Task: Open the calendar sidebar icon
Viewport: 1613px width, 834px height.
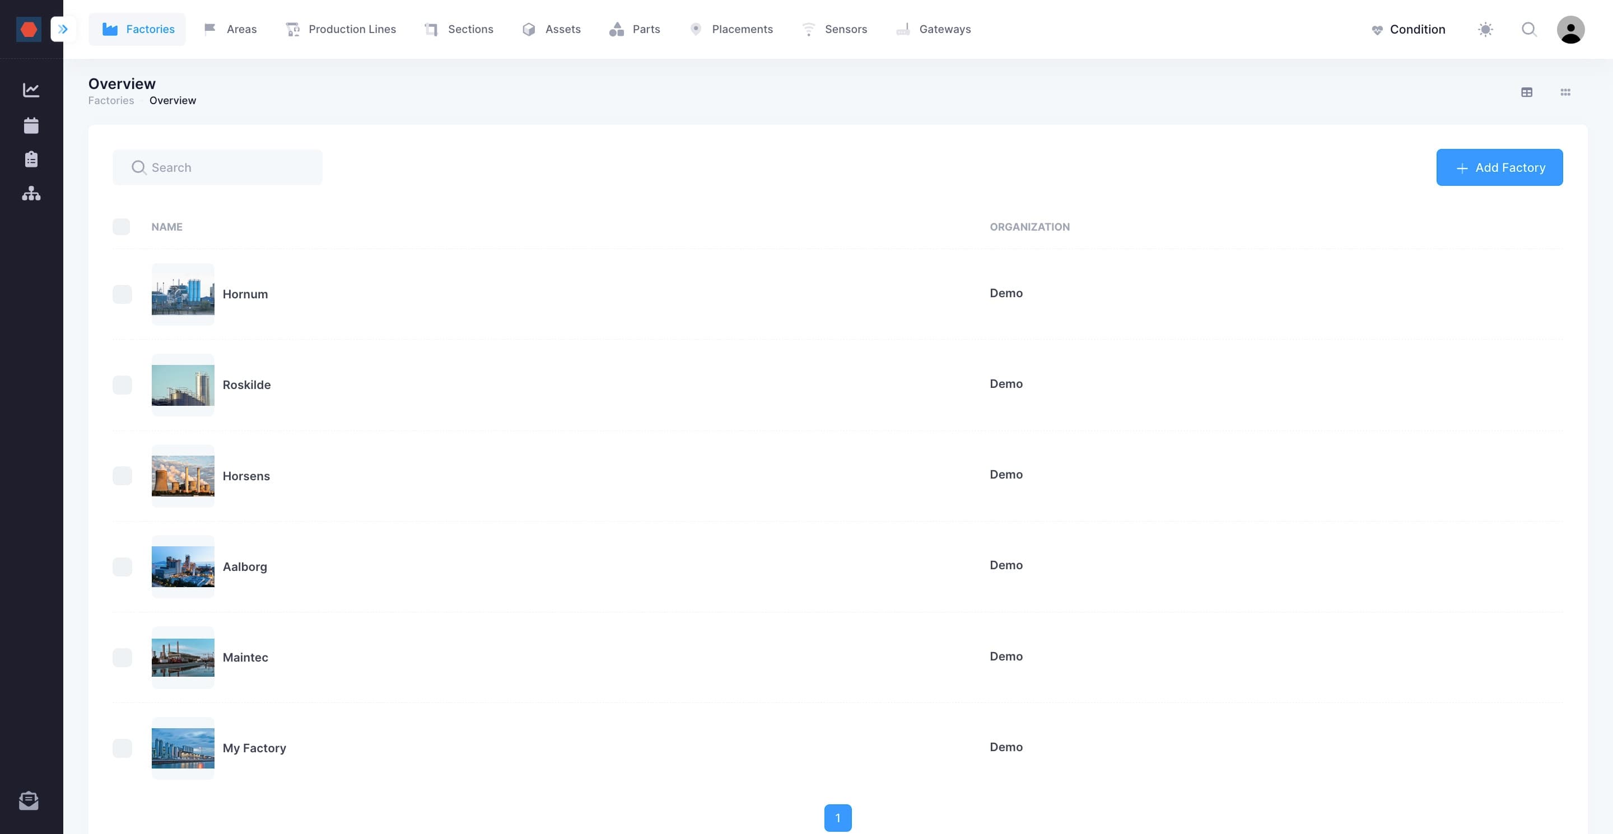Action: (31, 125)
